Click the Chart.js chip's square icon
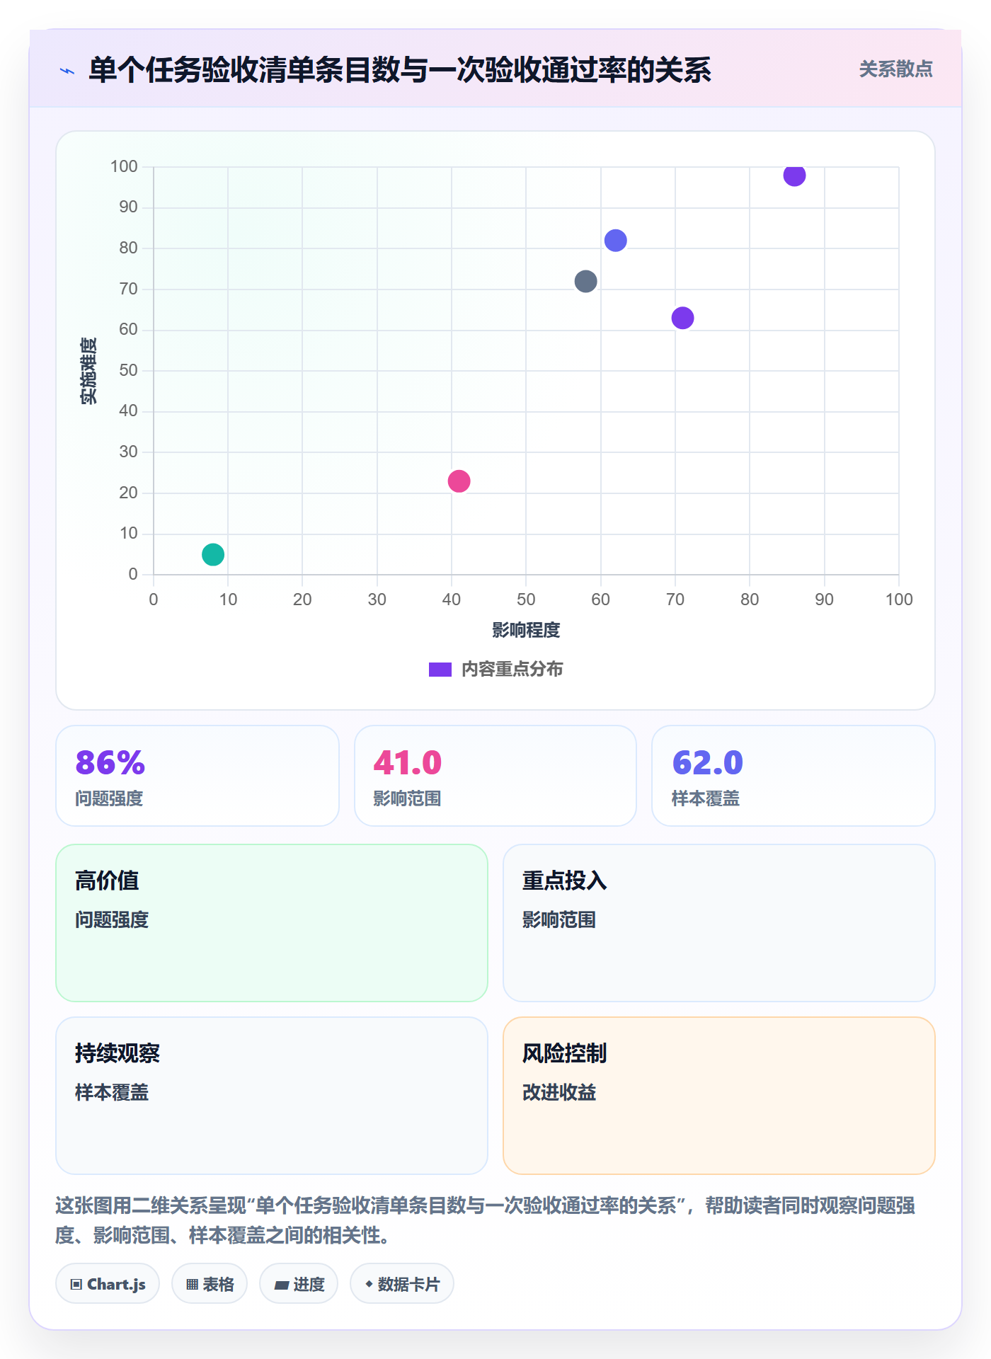This screenshot has height=1359, width=991. [76, 1285]
